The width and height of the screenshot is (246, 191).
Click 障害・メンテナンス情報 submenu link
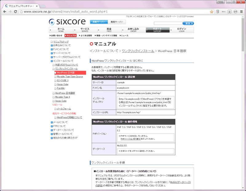coord(106,36)
